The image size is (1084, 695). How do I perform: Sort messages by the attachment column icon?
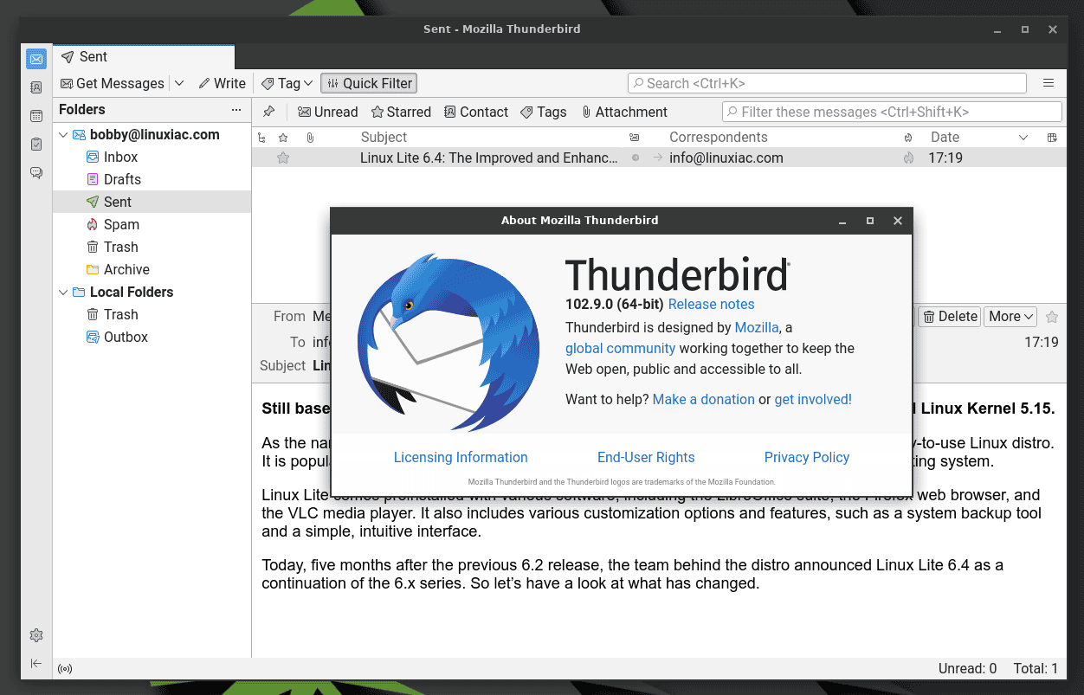coord(310,137)
